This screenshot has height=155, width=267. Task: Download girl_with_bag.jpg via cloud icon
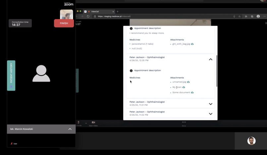pos(192,44)
